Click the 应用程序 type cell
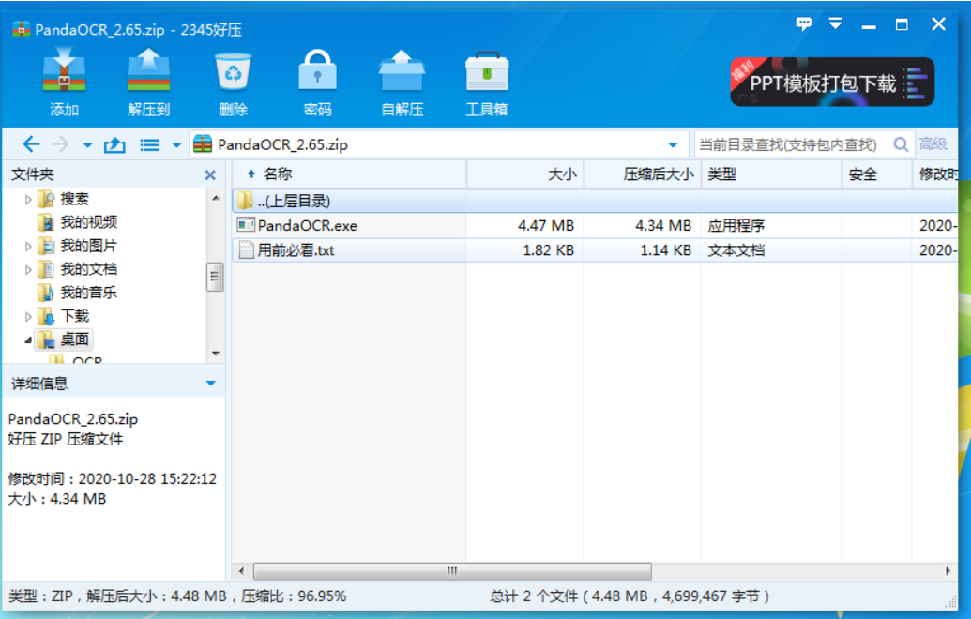The width and height of the screenshot is (971, 619). tap(736, 226)
